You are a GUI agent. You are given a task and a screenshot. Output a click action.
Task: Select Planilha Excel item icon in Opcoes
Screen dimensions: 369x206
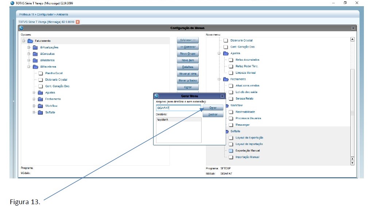click(x=40, y=73)
